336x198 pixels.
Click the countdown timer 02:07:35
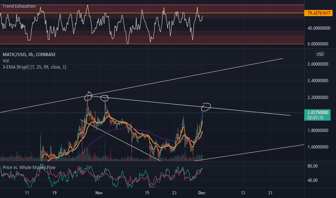315,118
